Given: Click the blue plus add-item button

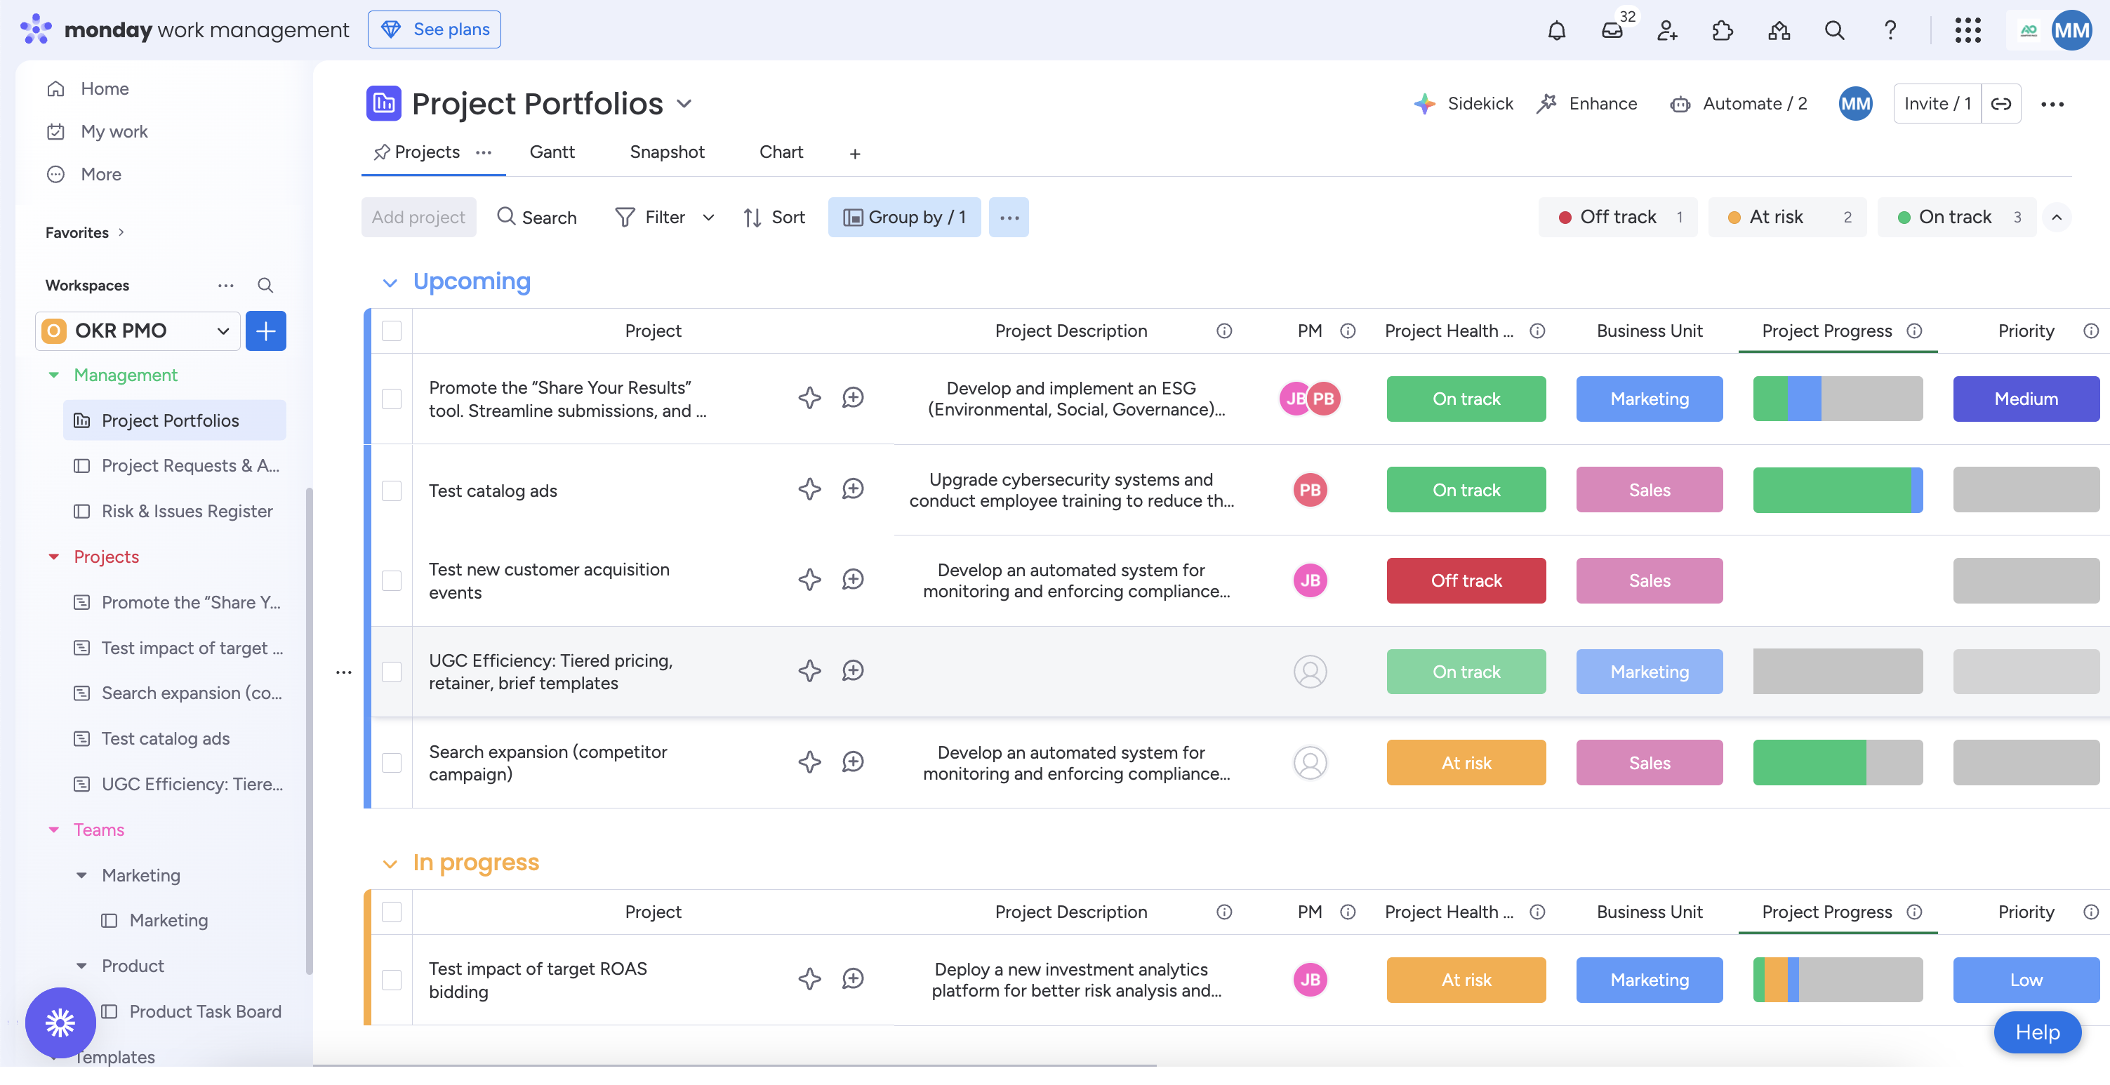Looking at the screenshot, I should click(x=265, y=331).
